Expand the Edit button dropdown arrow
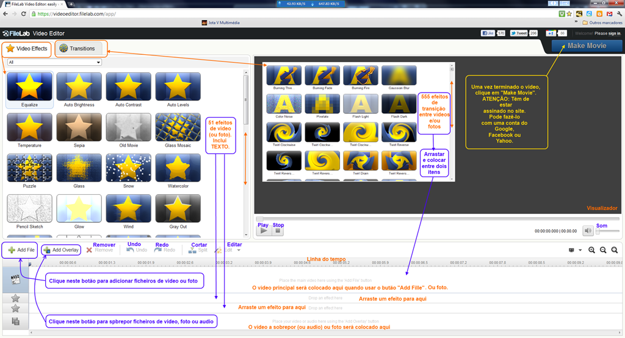The image size is (625, 338). pos(239,250)
